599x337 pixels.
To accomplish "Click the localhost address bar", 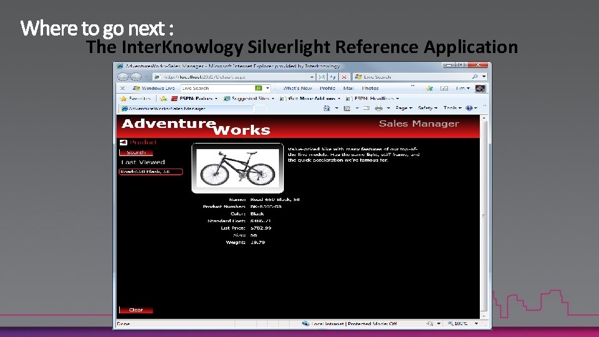I will point(234,77).
